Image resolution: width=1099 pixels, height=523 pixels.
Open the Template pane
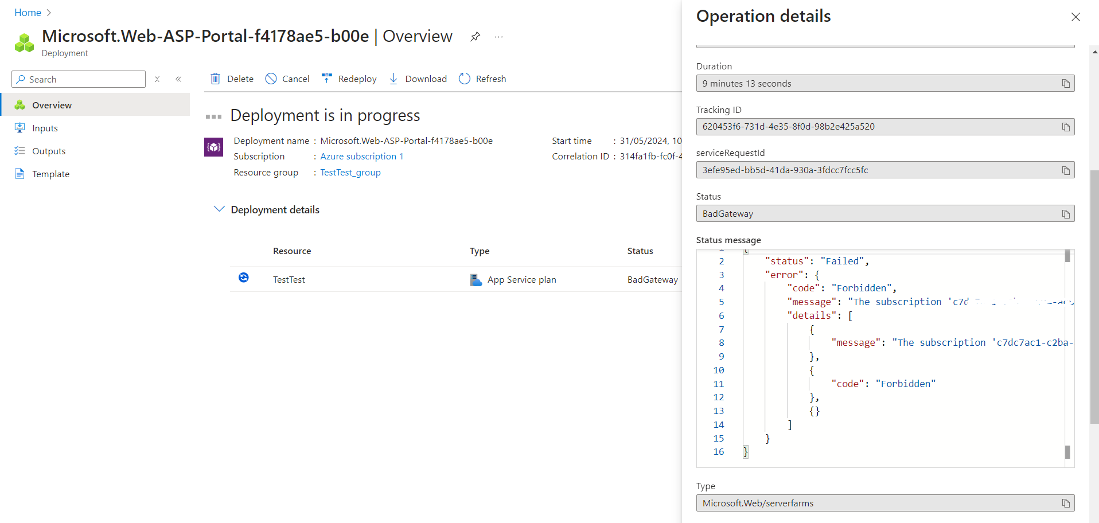pyautogui.click(x=50, y=174)
